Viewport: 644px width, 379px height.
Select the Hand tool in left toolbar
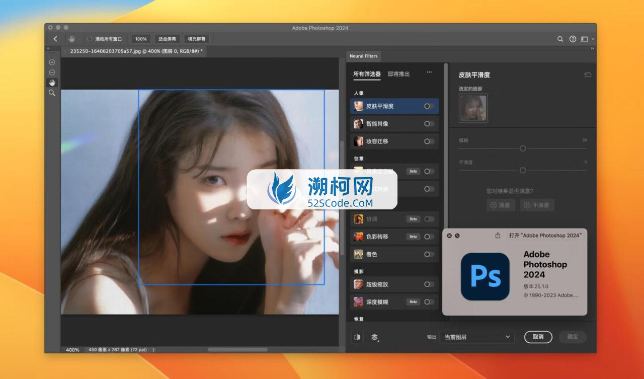tap(52, 83)
